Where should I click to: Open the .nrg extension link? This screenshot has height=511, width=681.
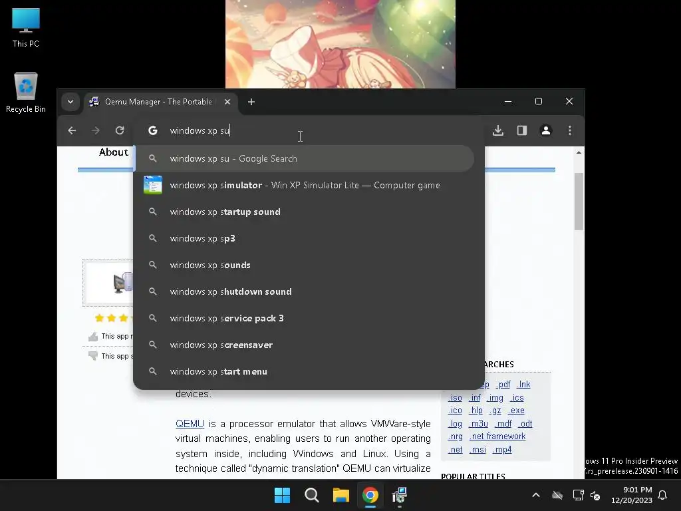[x=455, y=436]
